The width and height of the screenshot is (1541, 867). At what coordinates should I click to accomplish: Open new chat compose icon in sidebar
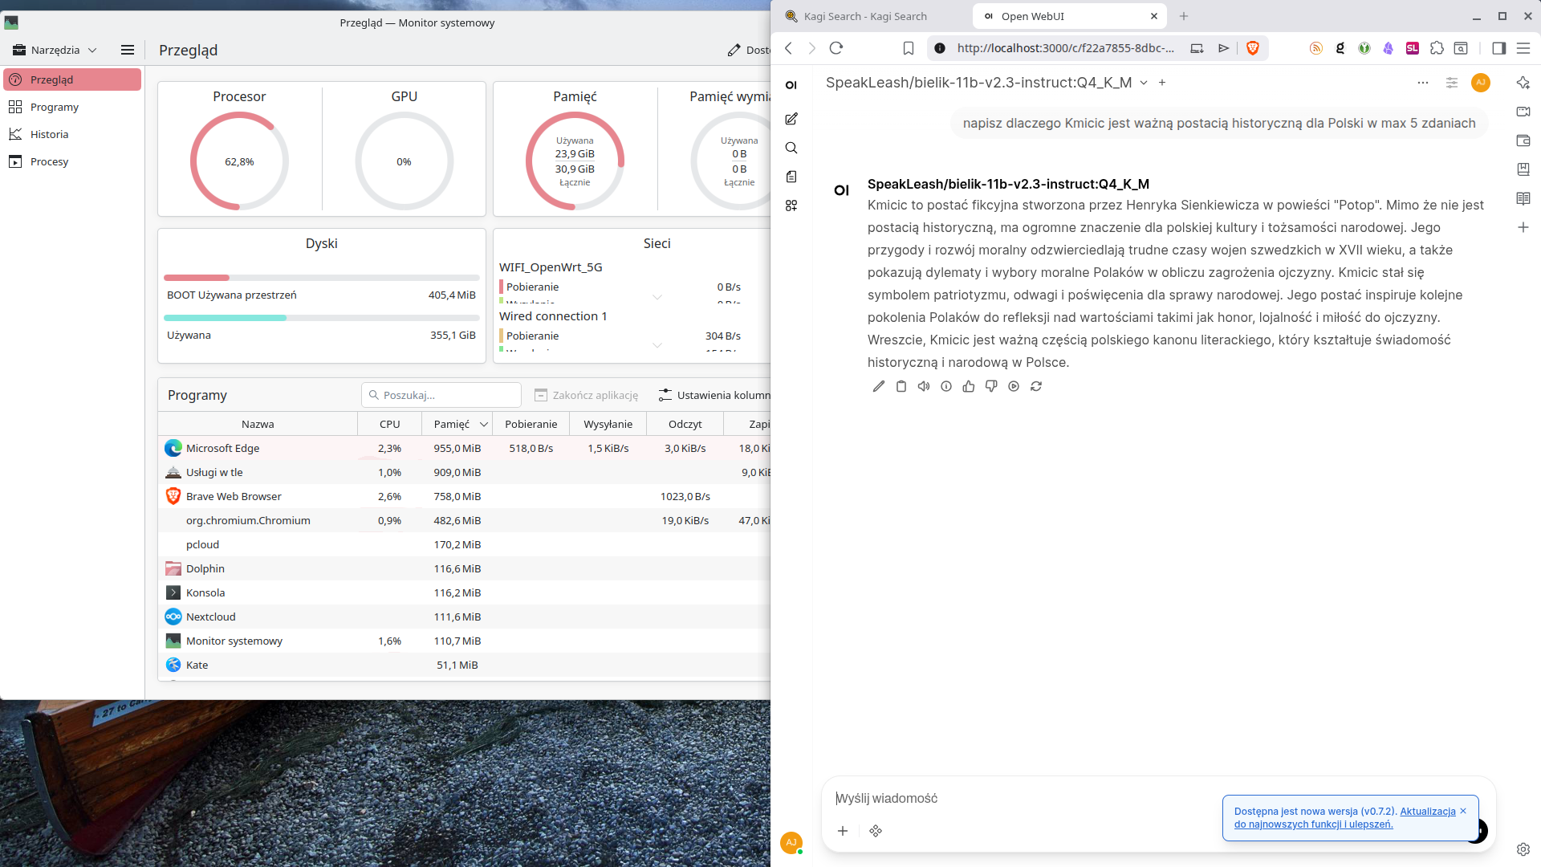pos(791,119)
